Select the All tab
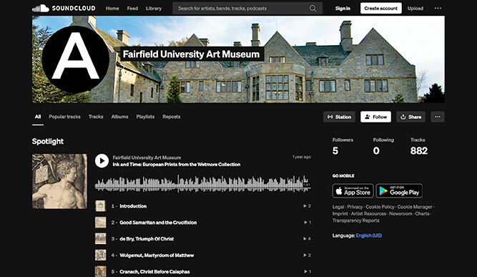The image size is (477, 277). [x=38, y=117]
